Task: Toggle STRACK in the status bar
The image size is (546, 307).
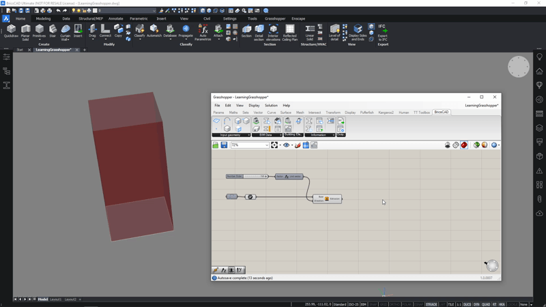Action: 431,304
